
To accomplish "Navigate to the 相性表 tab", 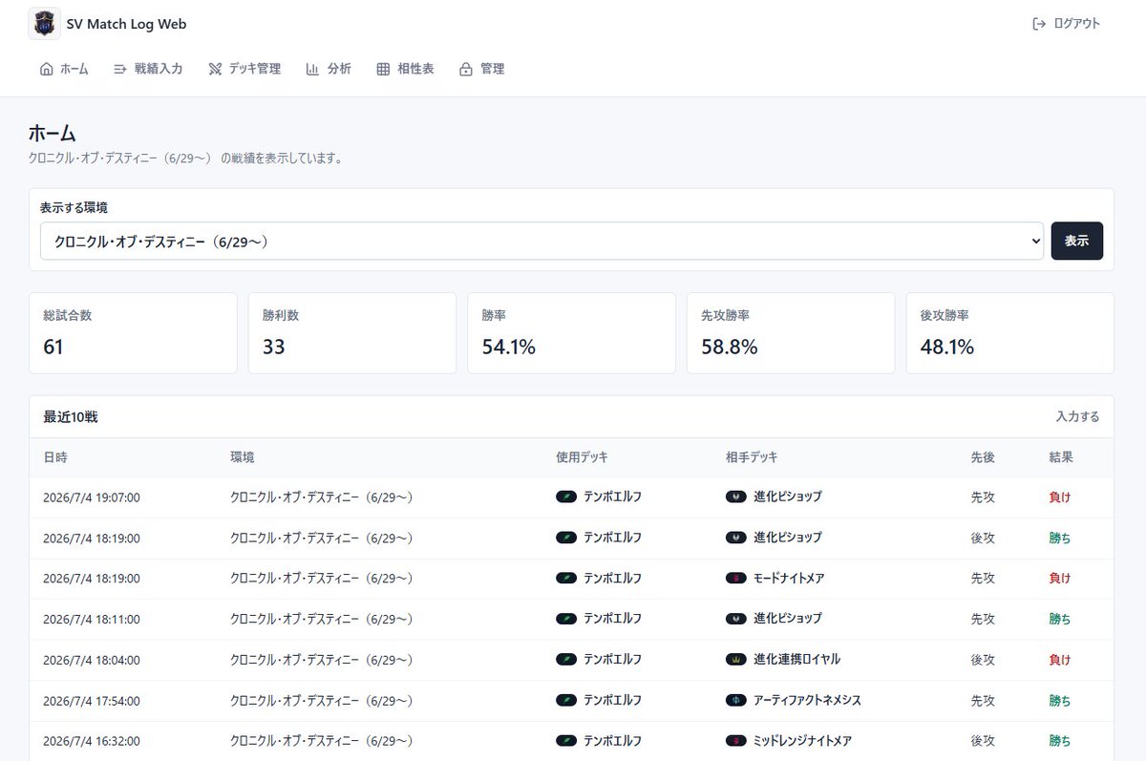I will tap(406, 69).
